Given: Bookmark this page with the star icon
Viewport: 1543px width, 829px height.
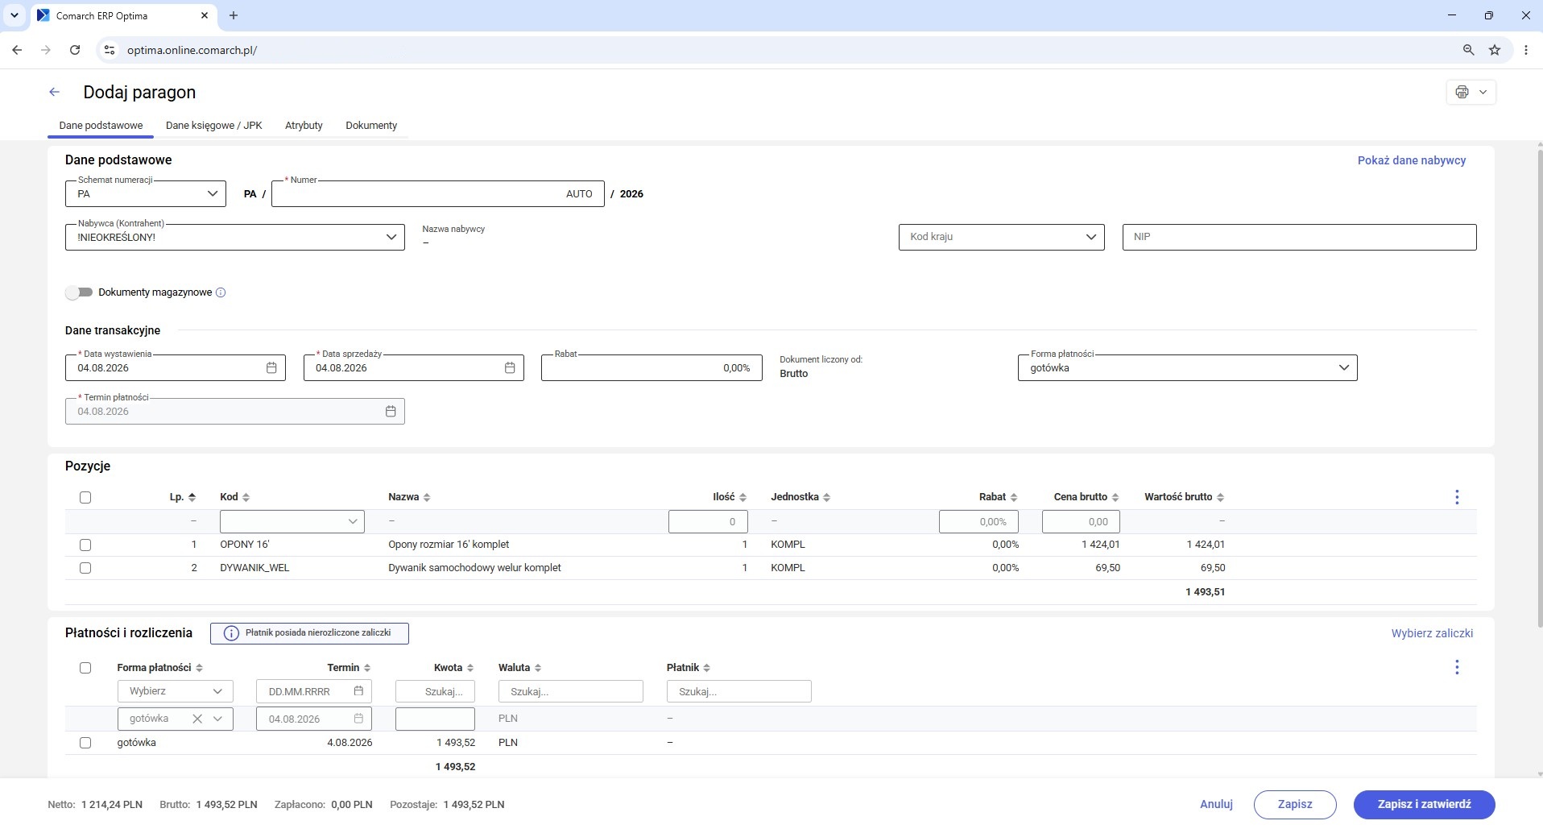Looking at the screenshot, I should (1495, 50).
